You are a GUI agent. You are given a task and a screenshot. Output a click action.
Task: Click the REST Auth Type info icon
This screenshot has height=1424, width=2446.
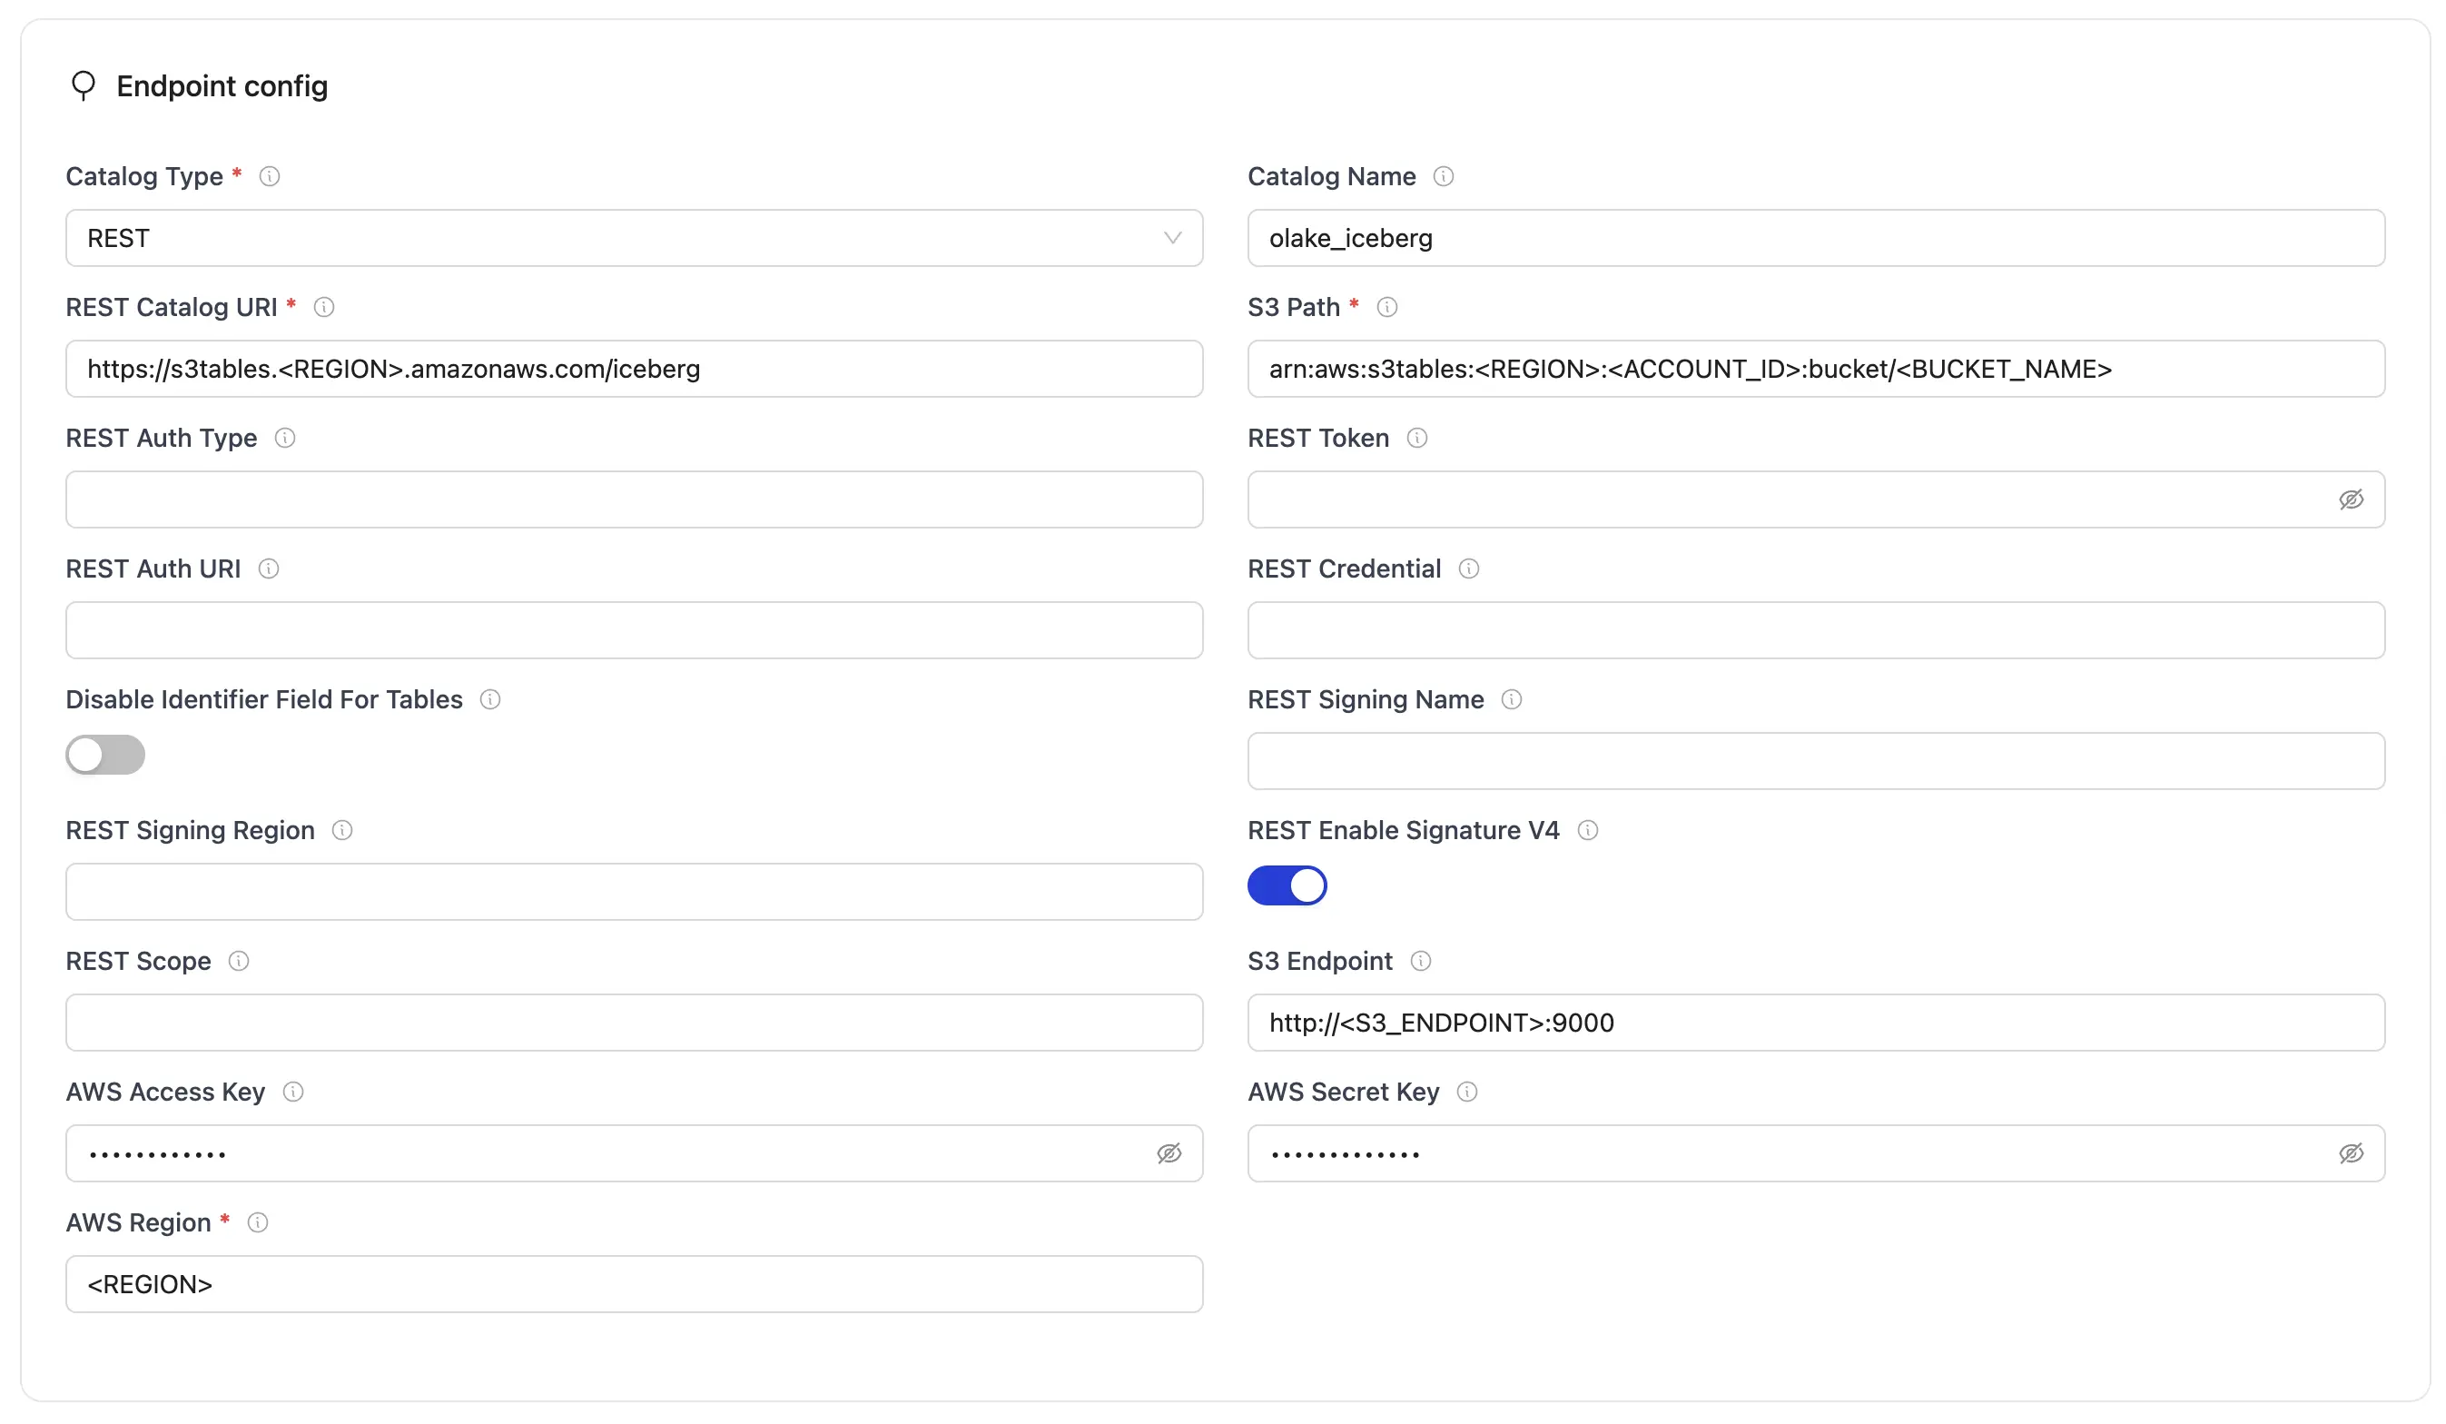click(284, 438)
